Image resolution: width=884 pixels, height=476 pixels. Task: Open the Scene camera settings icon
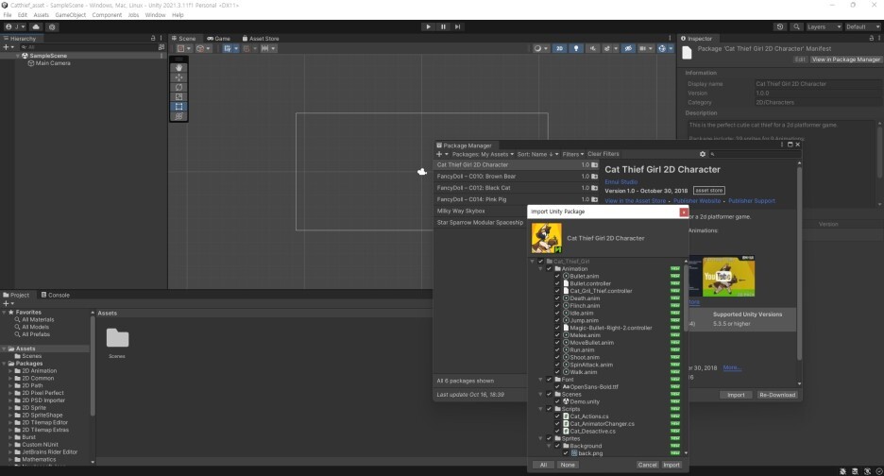(x=644, y=48)
